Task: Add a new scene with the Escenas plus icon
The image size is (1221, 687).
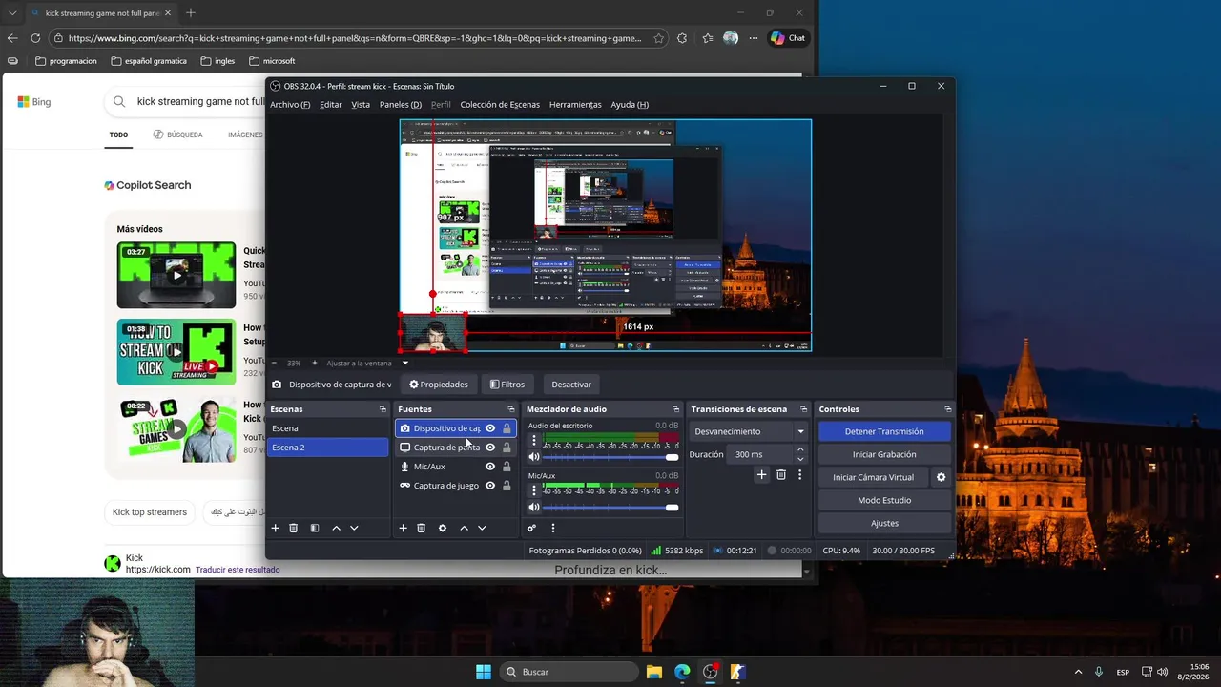Action: [x=276, y=528]
